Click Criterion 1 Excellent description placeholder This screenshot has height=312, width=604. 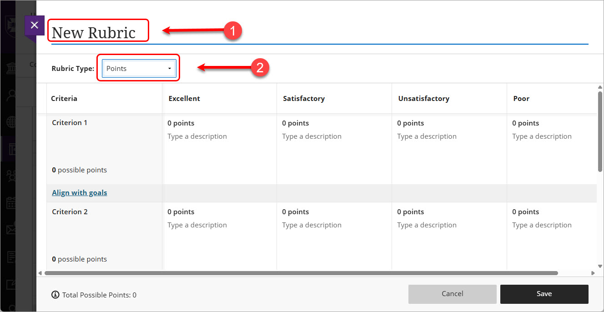pos(197,136)
